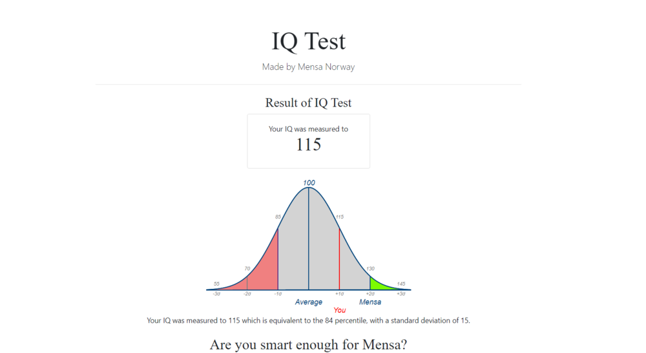Click the -1σ axis tick label
The width and height of the screenshot is (646, 353).
[278, 294]
